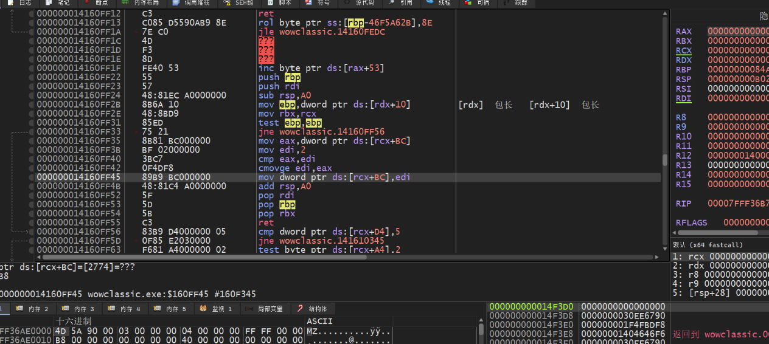
Task: Select dump byte 4D in first row
Action: click(x=60, y=331)
